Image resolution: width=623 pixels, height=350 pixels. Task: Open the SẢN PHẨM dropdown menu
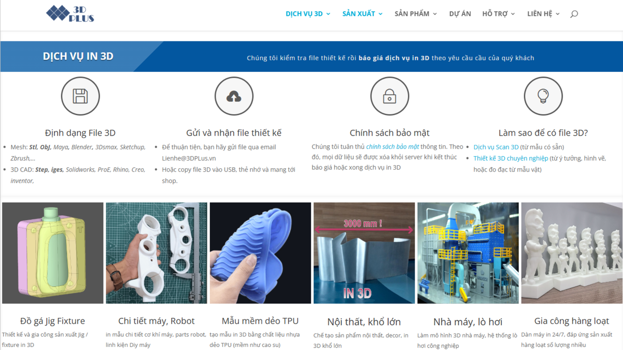pos(412,14)
